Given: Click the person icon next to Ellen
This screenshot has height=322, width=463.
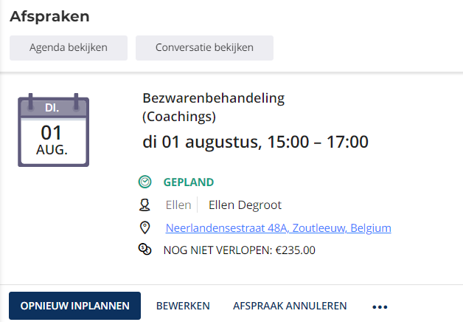Looking at the screenshot, I should pos(145,205).
